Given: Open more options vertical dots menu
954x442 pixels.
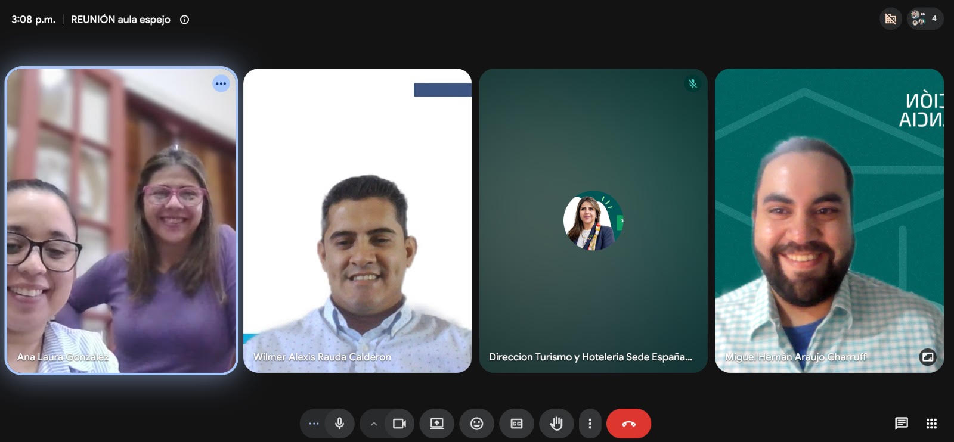Looking at the screenshot, I should pyautogui.click(x=590, y=424).
